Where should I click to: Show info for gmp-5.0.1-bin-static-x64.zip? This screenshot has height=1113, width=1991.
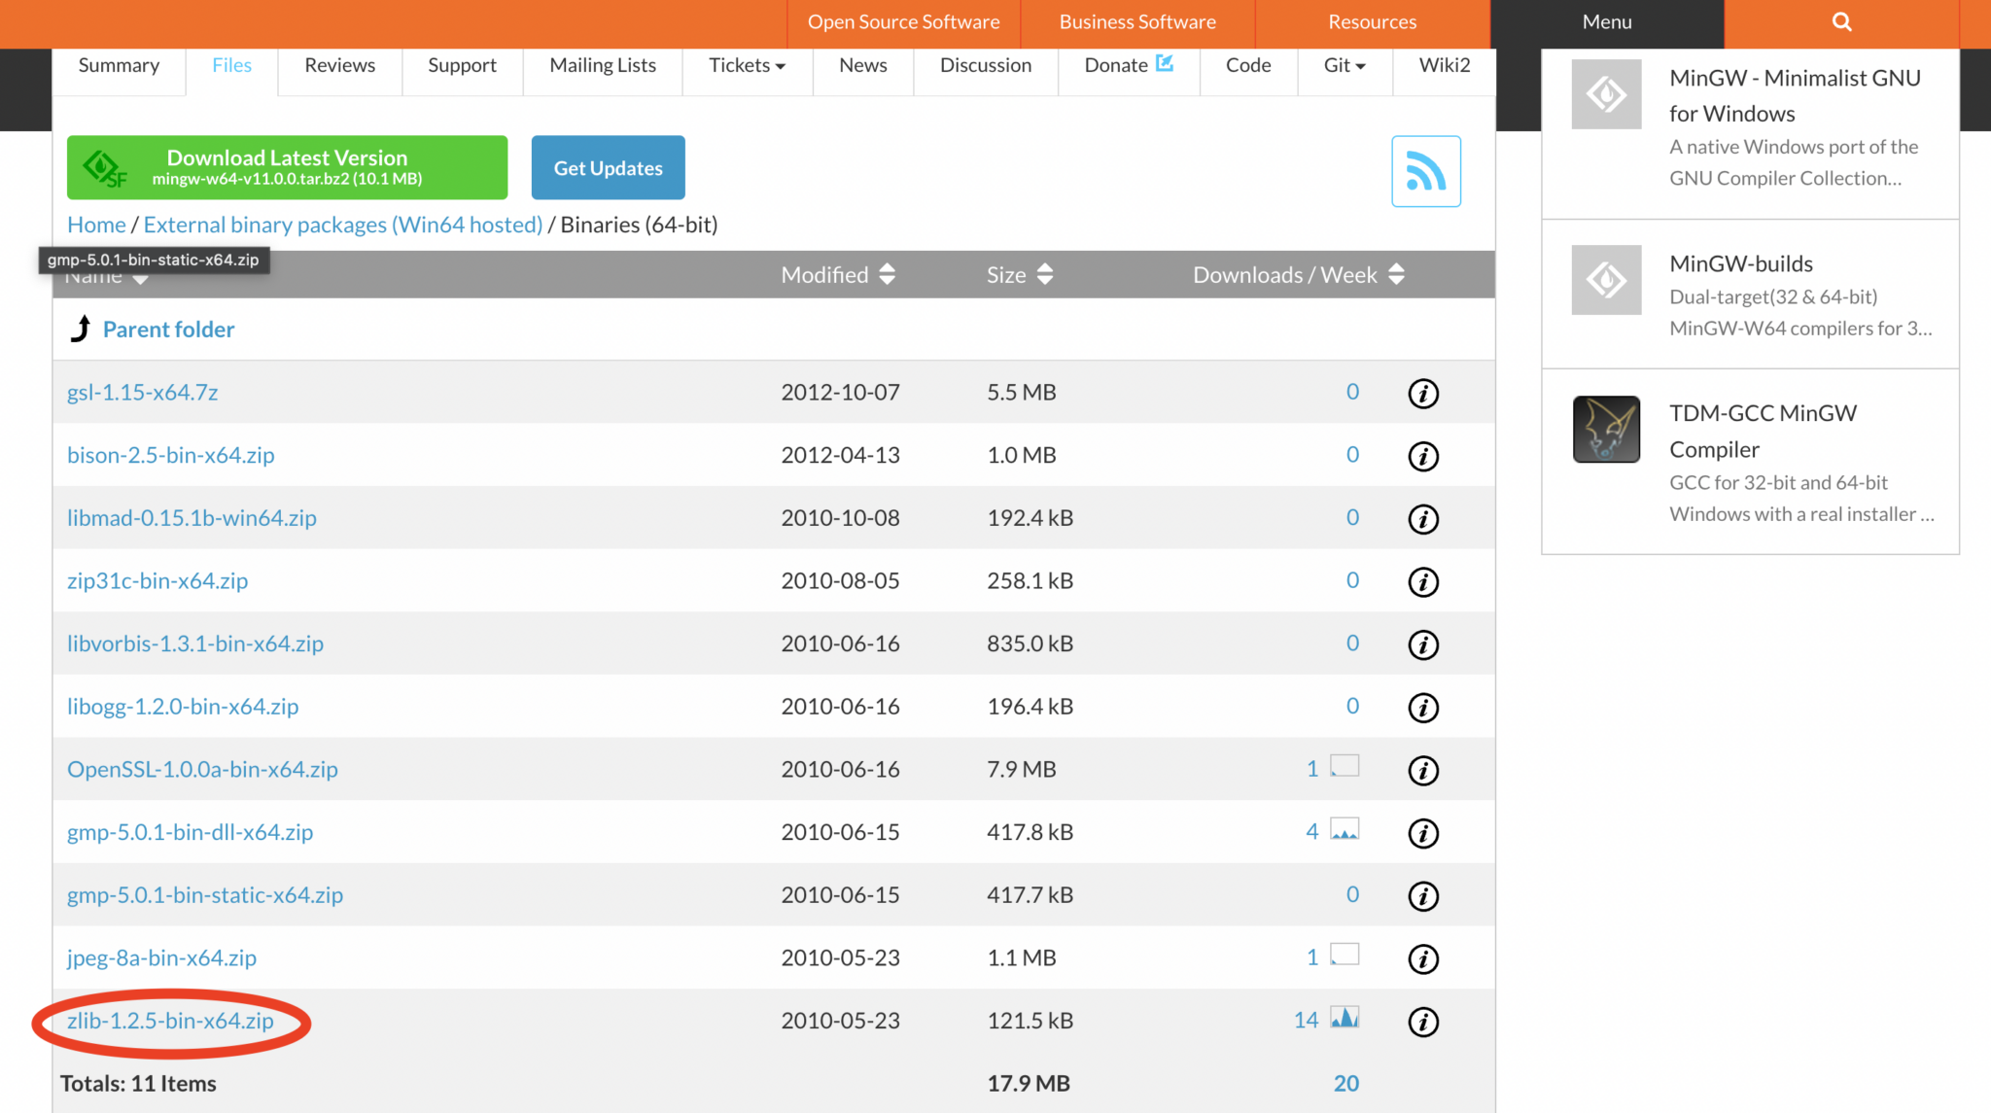tap(1423, 896)
